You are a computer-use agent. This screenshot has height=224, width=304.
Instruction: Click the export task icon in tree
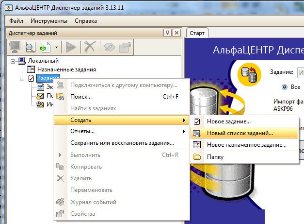40,87
